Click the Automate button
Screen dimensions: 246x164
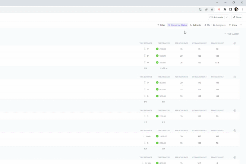pyautogui.click(x=217, y=17)
